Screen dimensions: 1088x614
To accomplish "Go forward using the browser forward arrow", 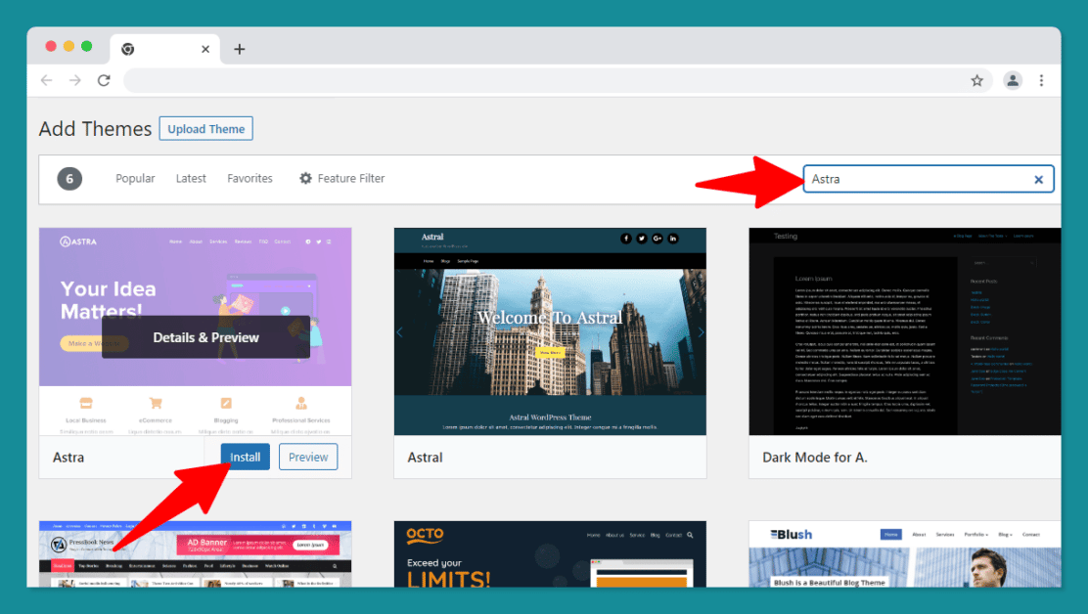I will (x=75, y=80).
